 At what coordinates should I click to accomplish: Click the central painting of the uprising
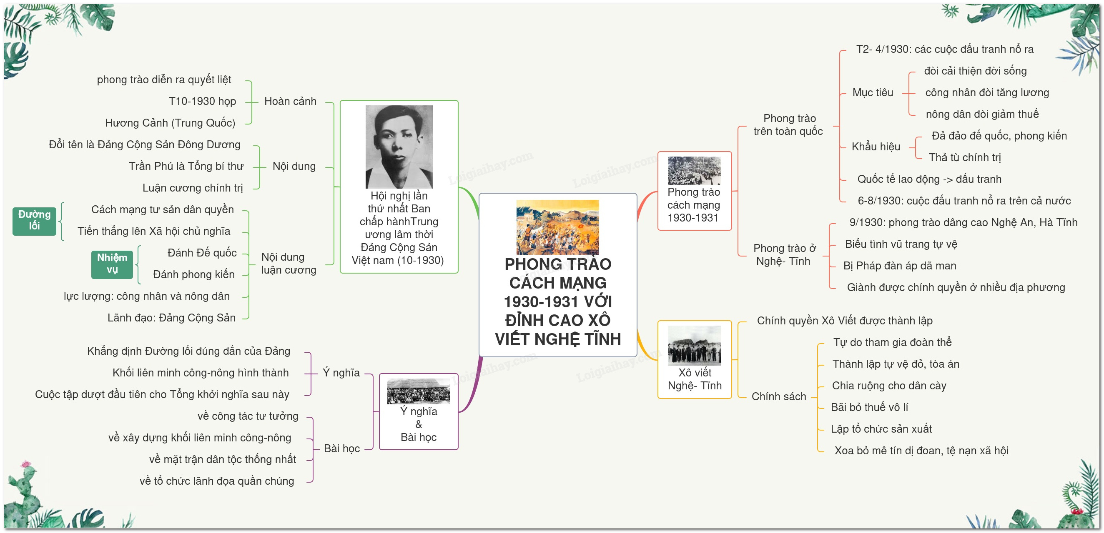[x=557, y=227]
